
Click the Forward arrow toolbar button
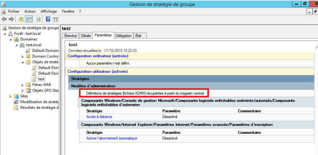point(11,19)
